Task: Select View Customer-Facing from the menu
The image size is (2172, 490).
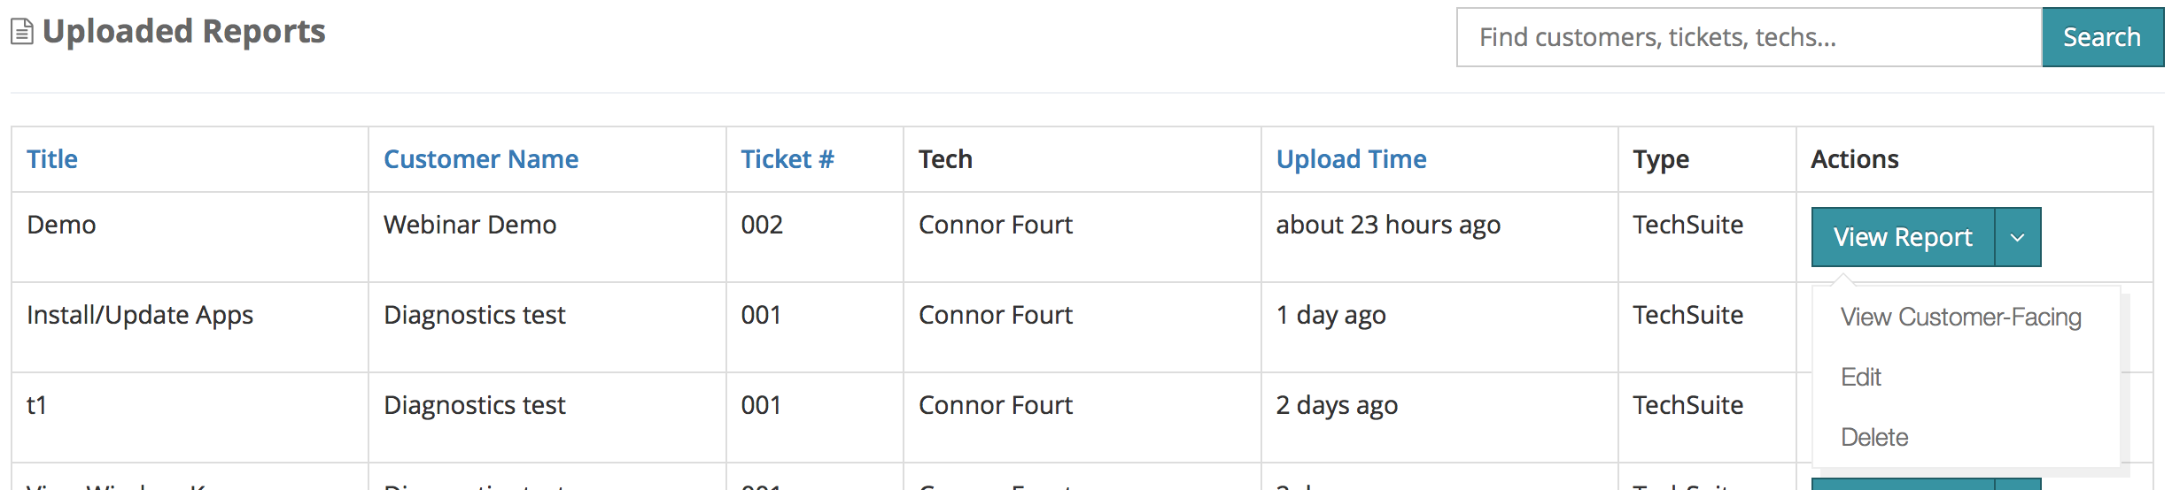Action: coord(1960,317)
